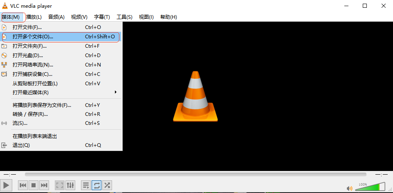Click the remaining time label right of seek bar
This screenshot has height=193, width=393.
[382, 175]
